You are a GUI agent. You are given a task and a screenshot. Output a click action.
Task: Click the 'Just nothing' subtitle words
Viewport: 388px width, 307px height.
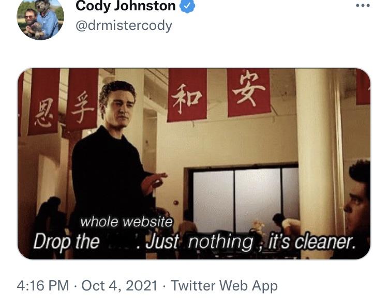[199, 241]
